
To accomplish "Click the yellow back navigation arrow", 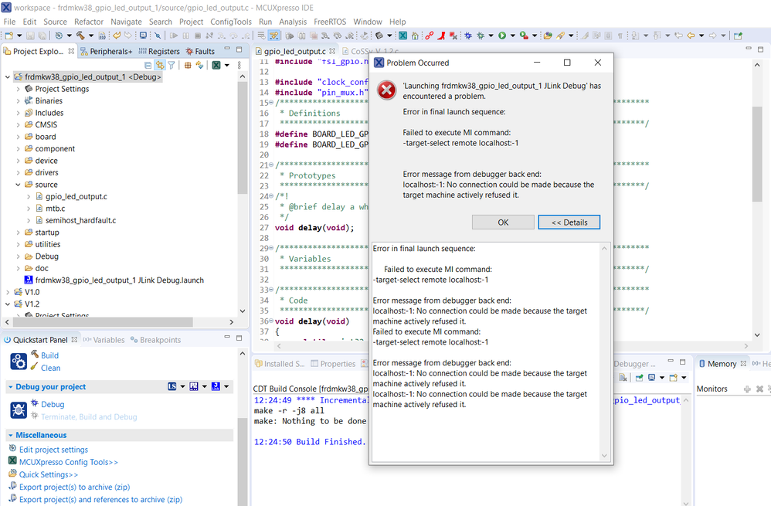I will click(691, 36).
